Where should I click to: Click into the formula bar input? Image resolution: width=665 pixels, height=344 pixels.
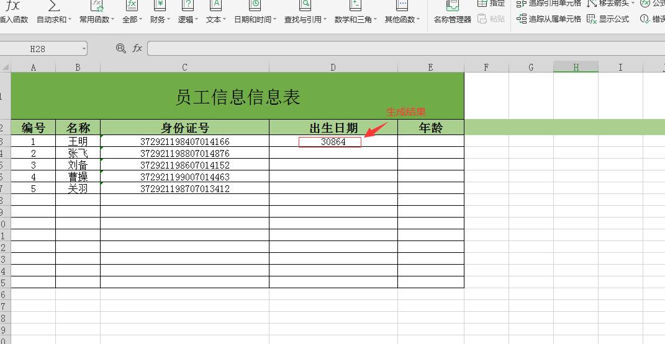click(x=406, y=48)
